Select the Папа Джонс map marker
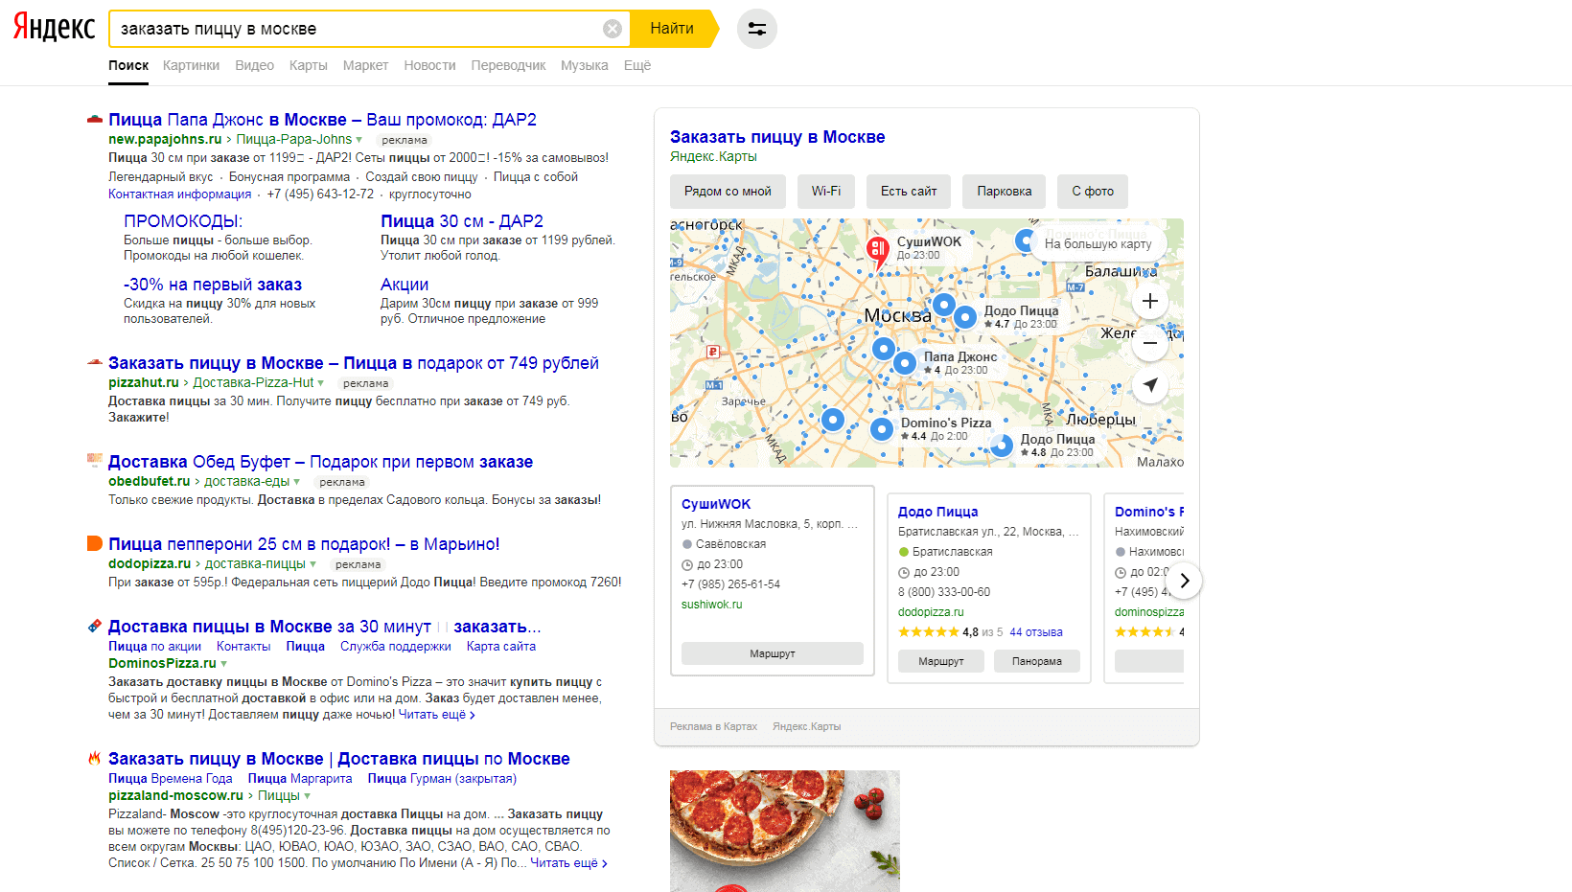The height and width of the screenshot is (892, 1572). click(904, 363)
